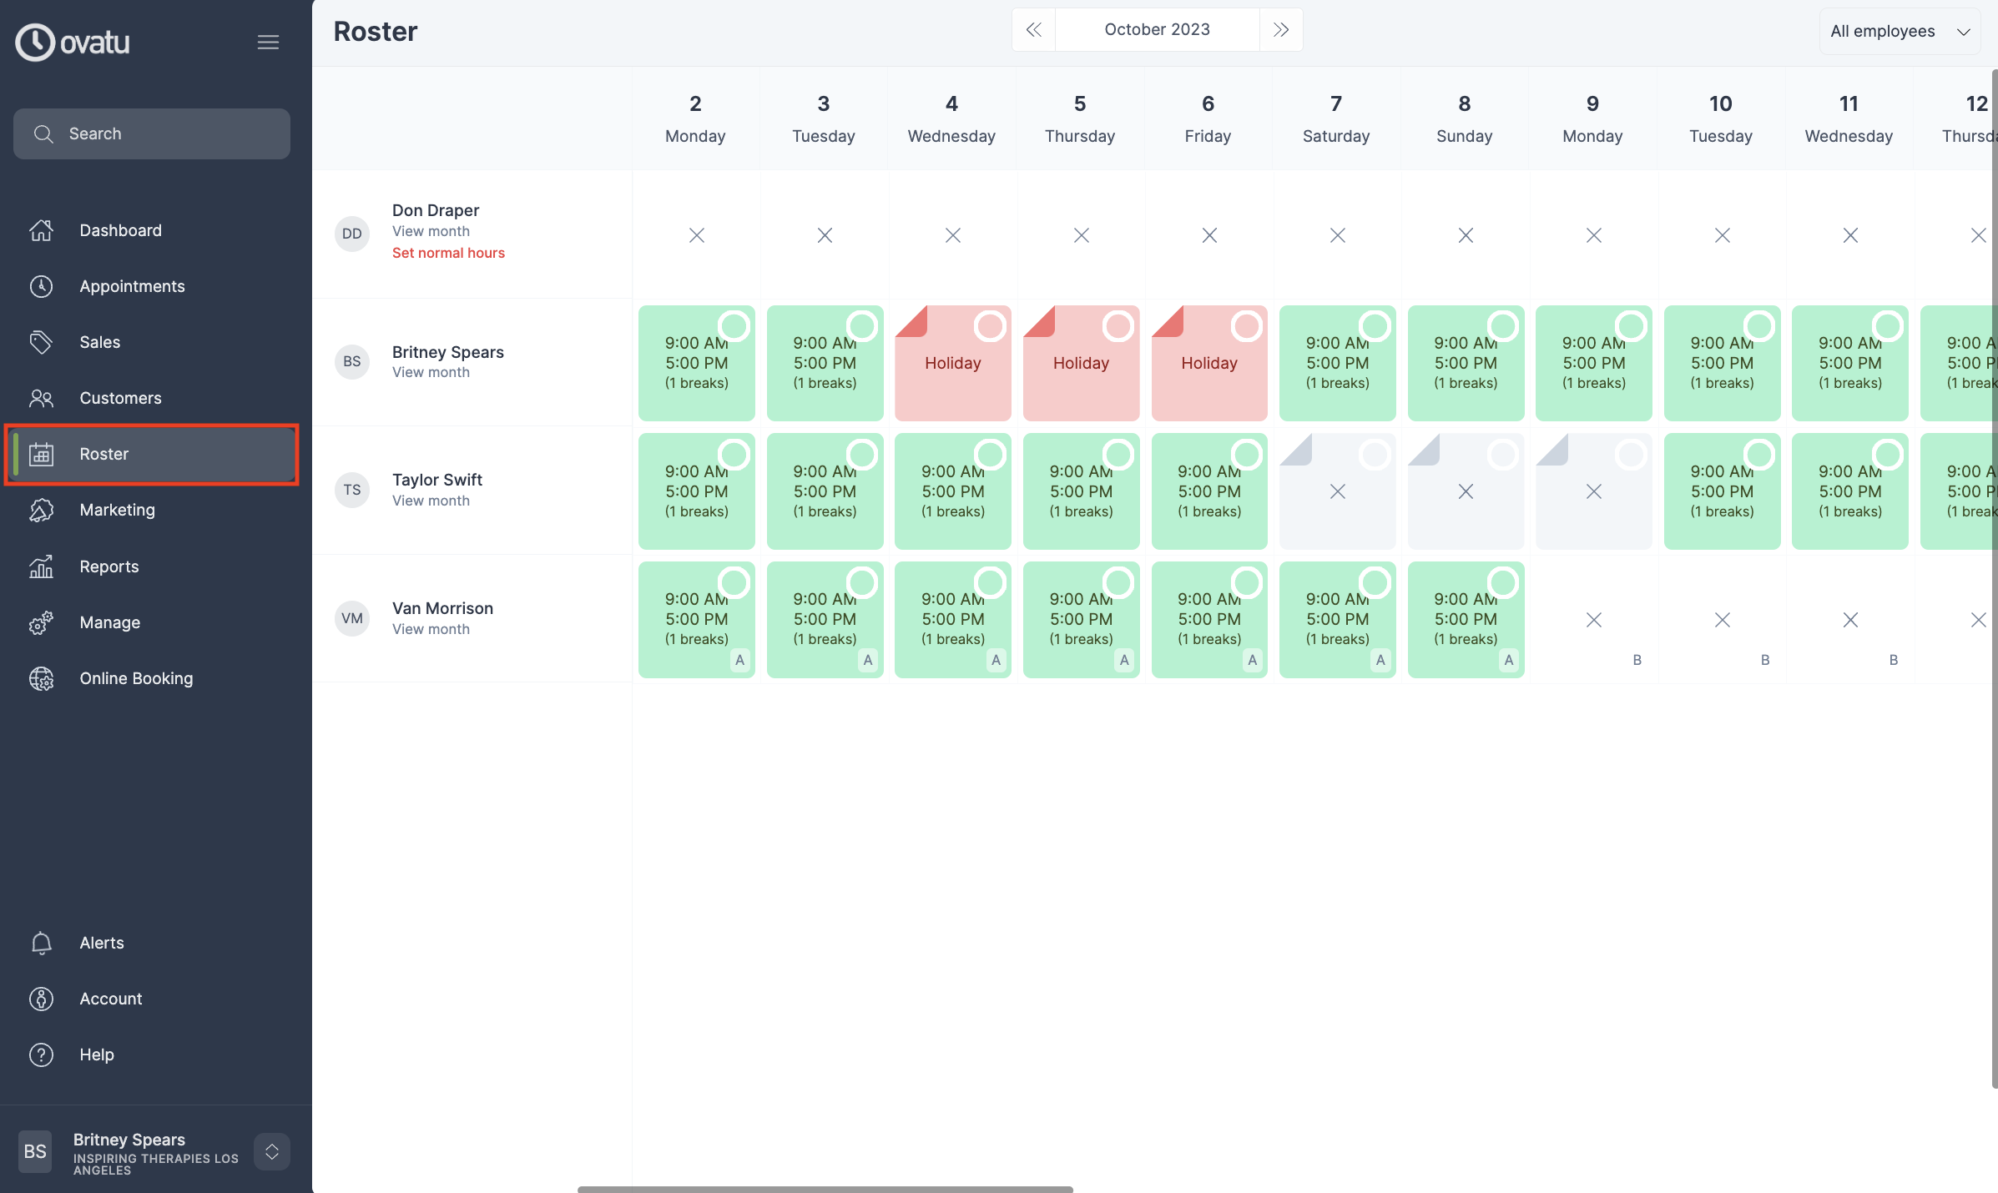The width and height of the screenshot is (1998, 1193).
Task: Collapse the sidebar with the hamburger menu
Action: 268,42
